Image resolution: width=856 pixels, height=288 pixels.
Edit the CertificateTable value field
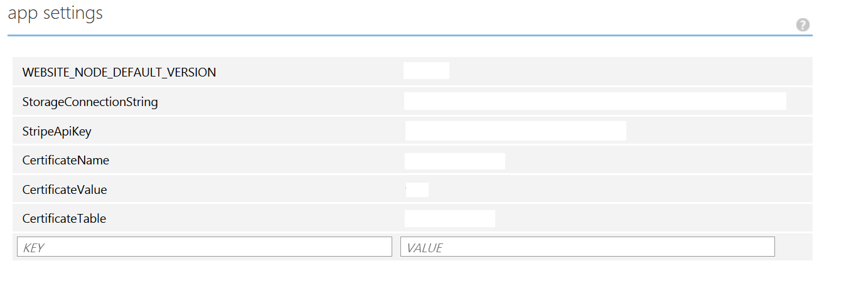[x=450, y=218]
